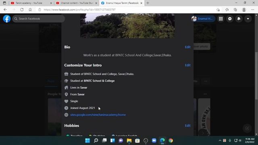Open a new browser tab

point(148,3)
